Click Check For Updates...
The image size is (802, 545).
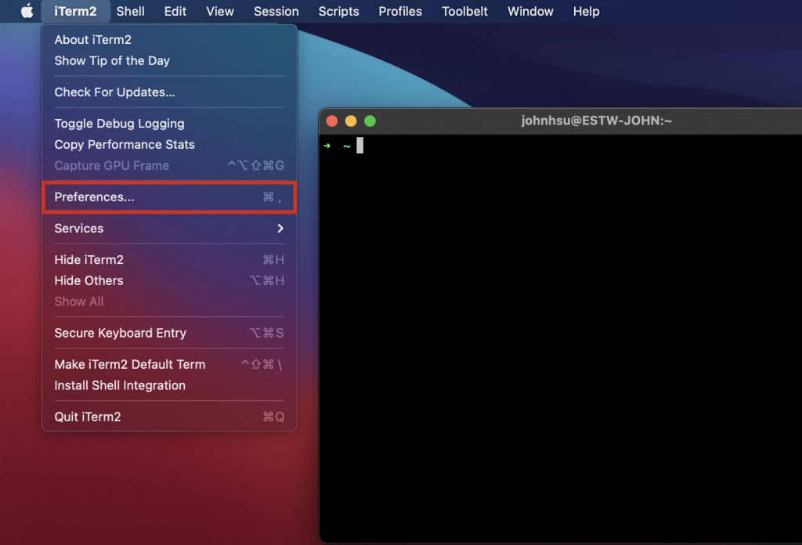[169, 92]
